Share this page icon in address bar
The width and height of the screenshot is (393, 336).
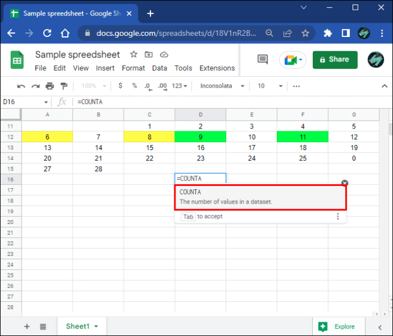point(288,33)
